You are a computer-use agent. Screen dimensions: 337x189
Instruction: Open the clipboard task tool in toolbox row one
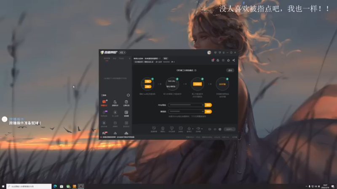pos(126,103)
